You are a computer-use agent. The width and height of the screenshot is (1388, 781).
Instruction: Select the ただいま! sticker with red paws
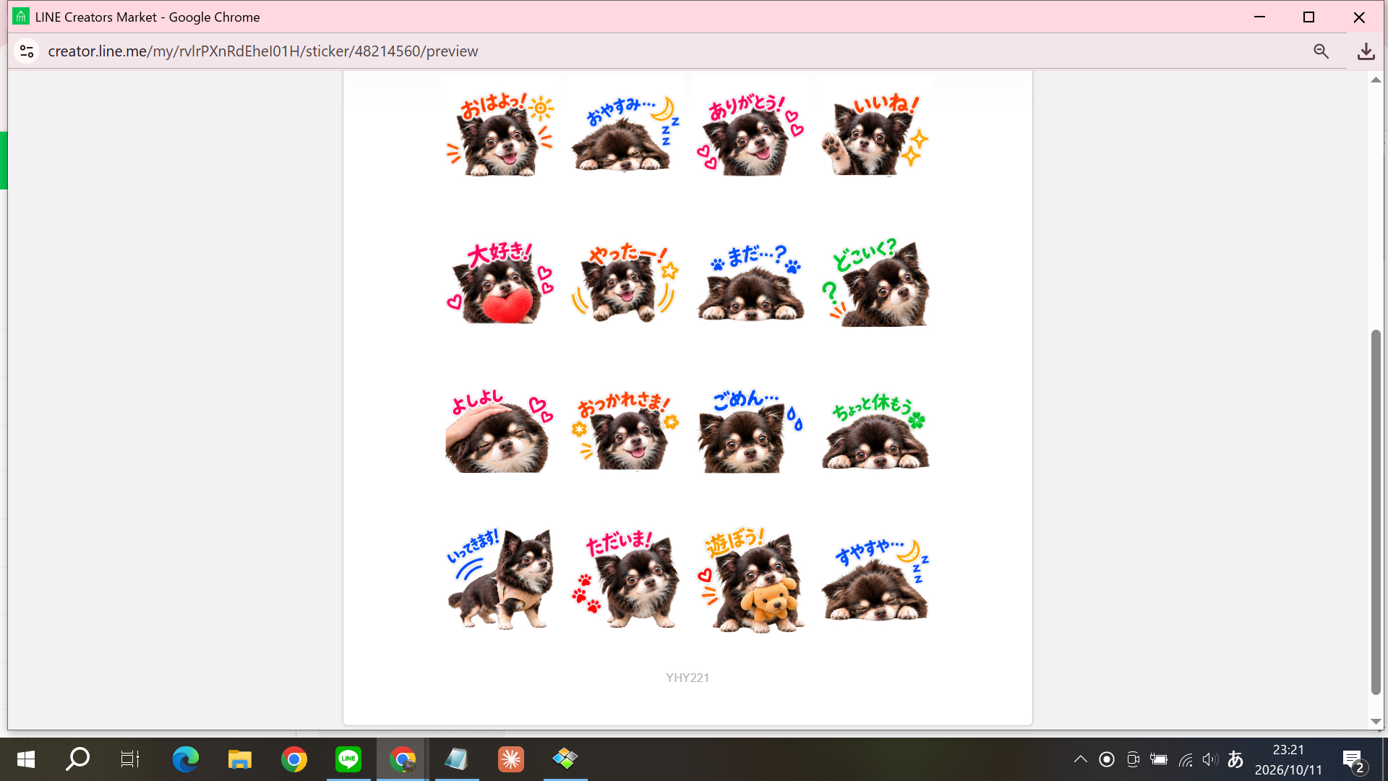pyautogui.click(x=625, y=579)
